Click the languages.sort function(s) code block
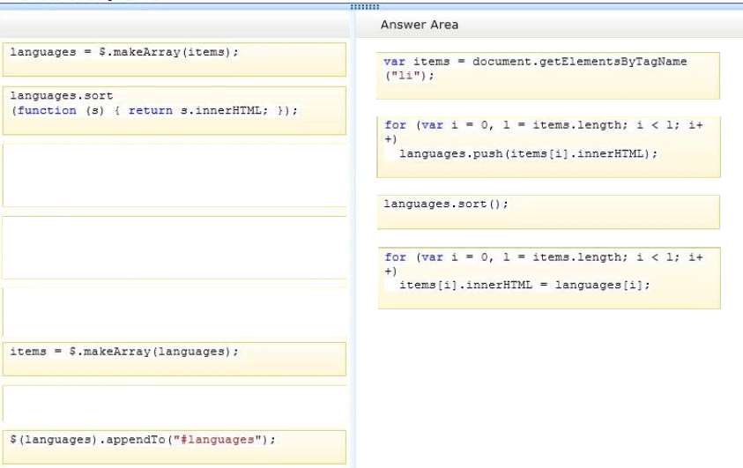Screen dimensions: 743x468 point(175,110)
